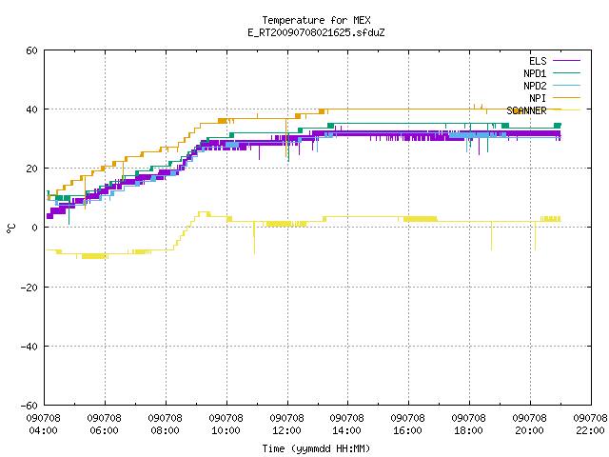Click the NPD2 legend label
The image size is (609, 457).
[535, 86]
